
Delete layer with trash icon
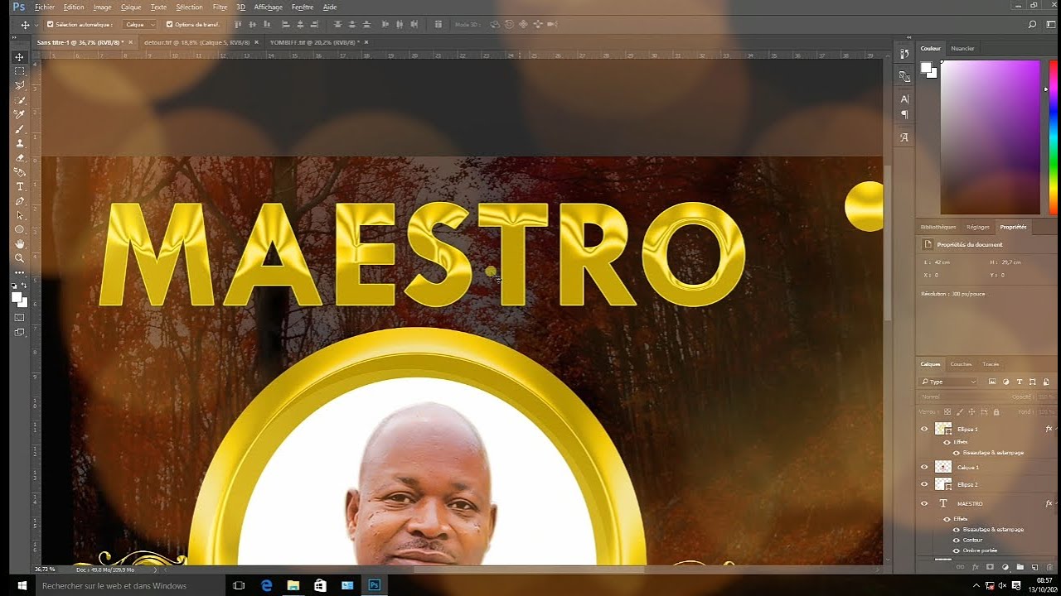1049,567
